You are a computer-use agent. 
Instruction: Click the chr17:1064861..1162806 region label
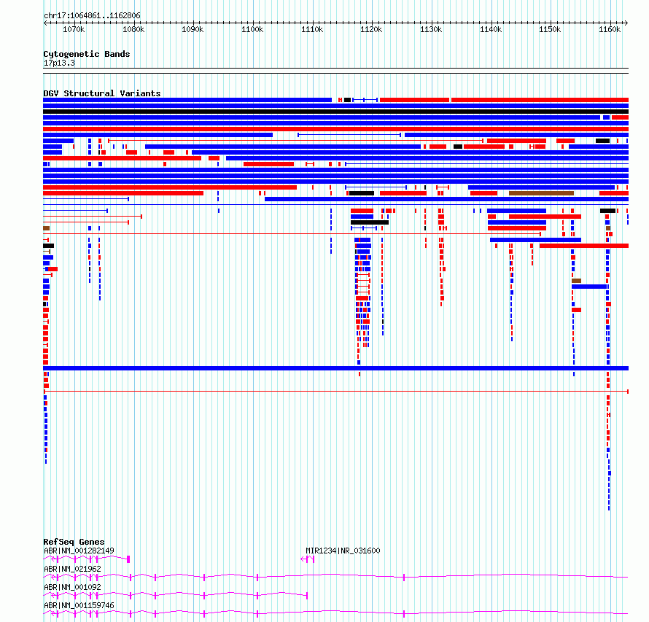(92, 16)
